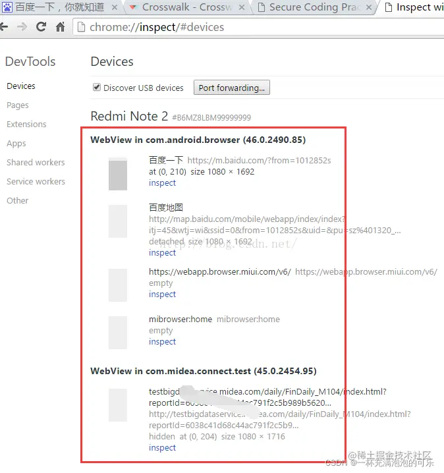Inspect the midea FinDaily page

point(162,448)
